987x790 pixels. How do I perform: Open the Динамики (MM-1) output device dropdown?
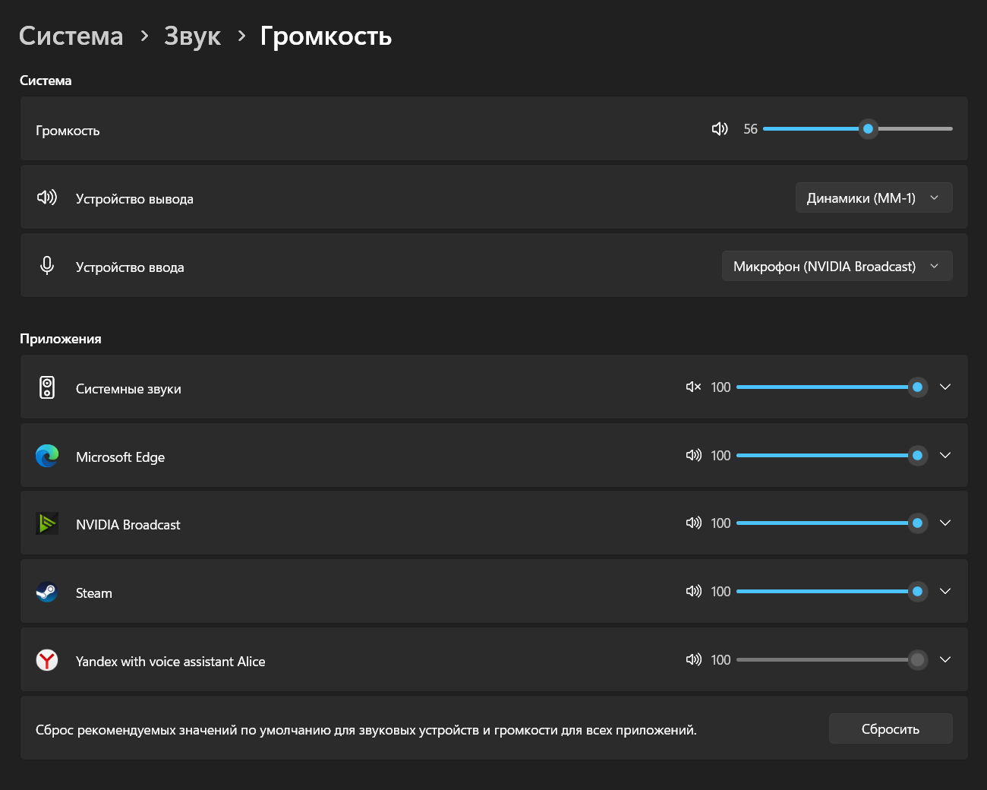coord(874,197)
